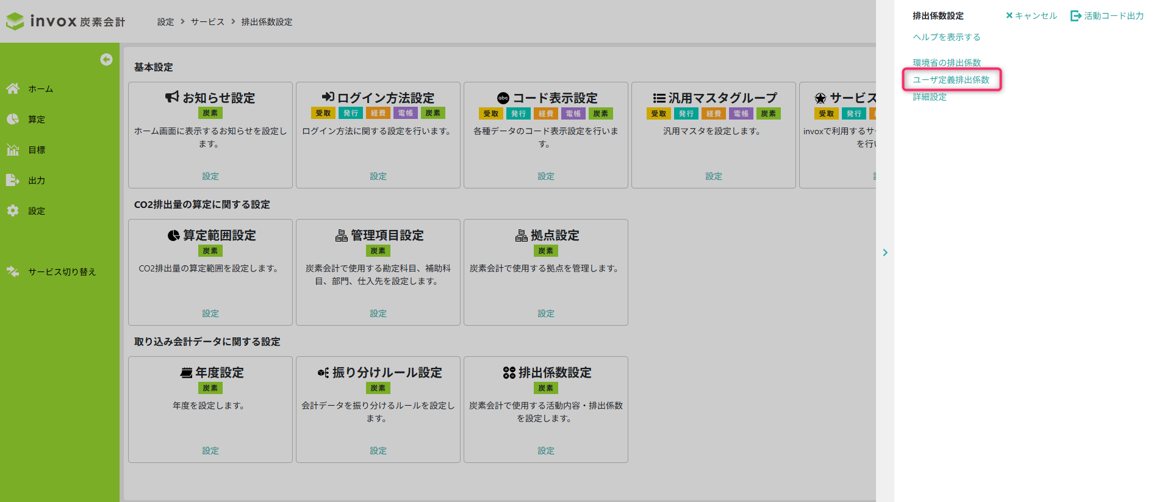Click 活動コード出力 export button
The height and width of the screenshot is (502, 1167).
[1107, 16]
